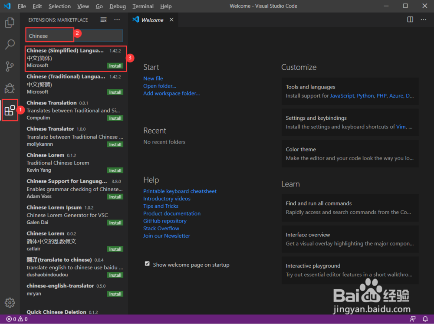Click the errors and warnings status indicator

17,319
